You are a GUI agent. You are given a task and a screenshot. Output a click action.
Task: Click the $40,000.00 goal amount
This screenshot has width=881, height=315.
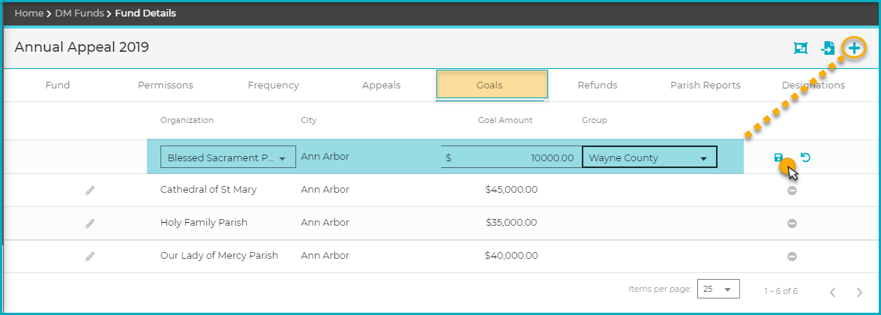click(x=511, y=256)
